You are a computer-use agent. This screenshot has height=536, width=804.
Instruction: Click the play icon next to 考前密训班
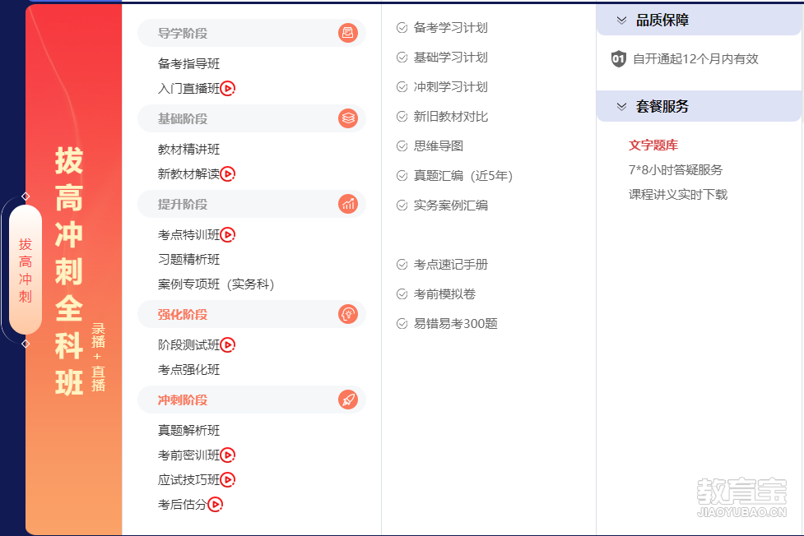coord(228,455)
